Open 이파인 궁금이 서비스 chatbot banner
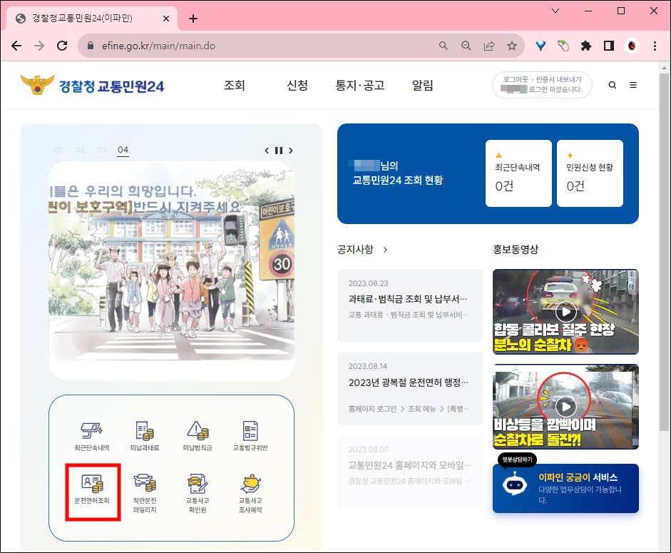Screen dimensions: 671x553 pos(565,488)
